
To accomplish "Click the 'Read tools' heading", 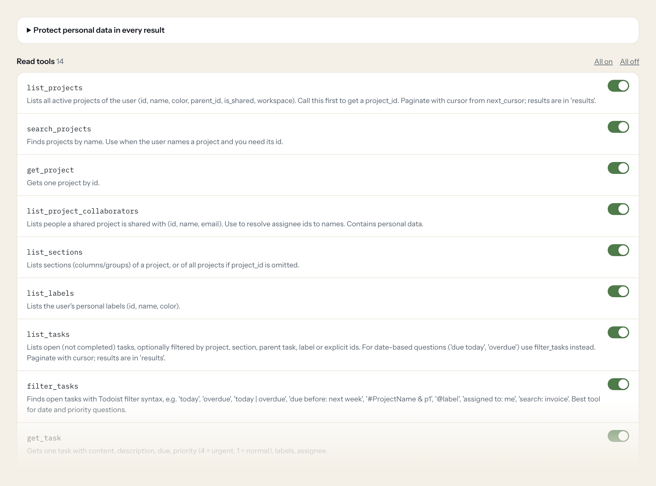I will click(x=35, y=61).
